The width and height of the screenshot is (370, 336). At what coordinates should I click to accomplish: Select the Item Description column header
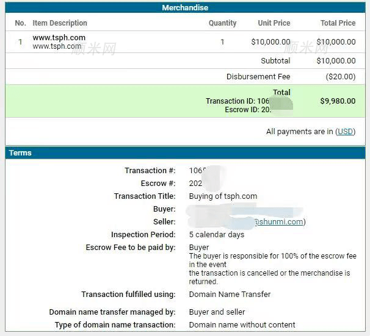click(x=60, y=23)
